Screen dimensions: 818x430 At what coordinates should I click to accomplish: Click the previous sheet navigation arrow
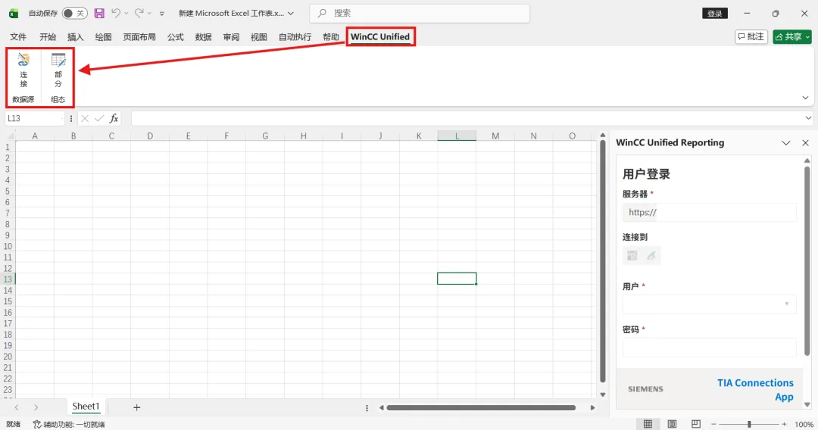tap(17, 407)
